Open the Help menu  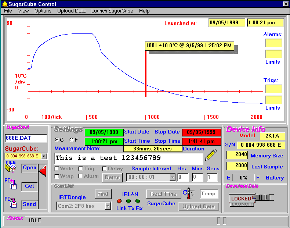(x=144, y=11)
